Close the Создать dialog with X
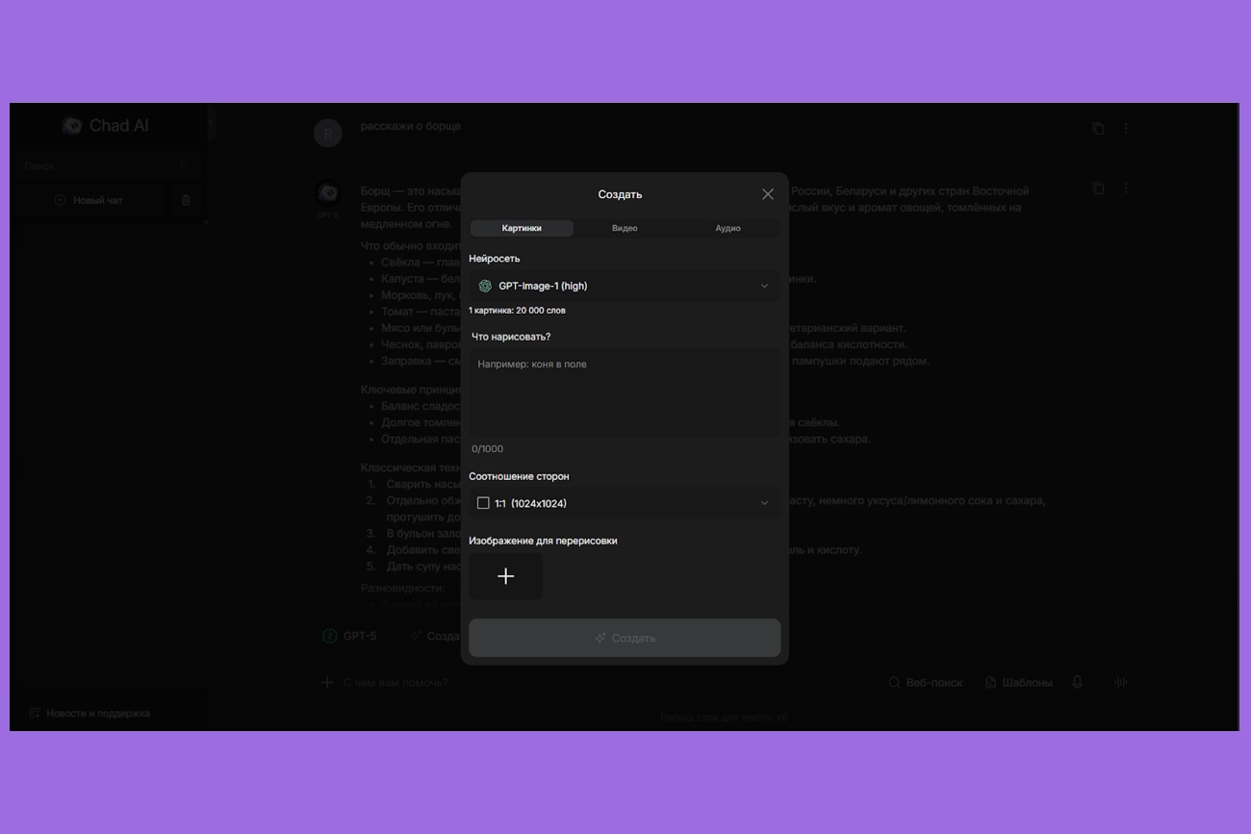Viewport: 1251px width, 834px height. coord(767,194)
